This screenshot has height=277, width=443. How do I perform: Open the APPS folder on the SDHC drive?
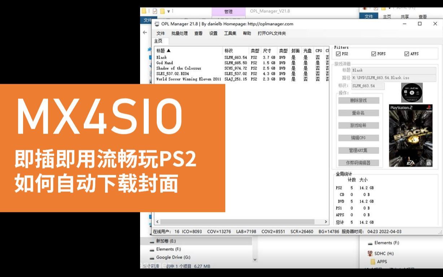tap(381, 261)
